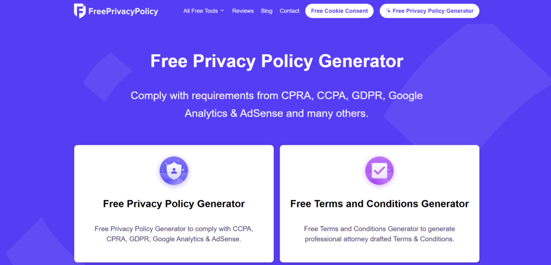
Task: Click the Free Privacy Policy Generator header button
Action: (429, 11)
